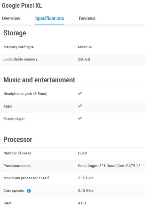This screenshot has width=145, height=211.
Task: Click the Maximum processor speed label
Action: [x=26, y=178]
